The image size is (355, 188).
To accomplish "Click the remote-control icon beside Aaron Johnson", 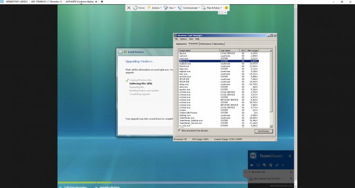I will [x=291, y=179].
